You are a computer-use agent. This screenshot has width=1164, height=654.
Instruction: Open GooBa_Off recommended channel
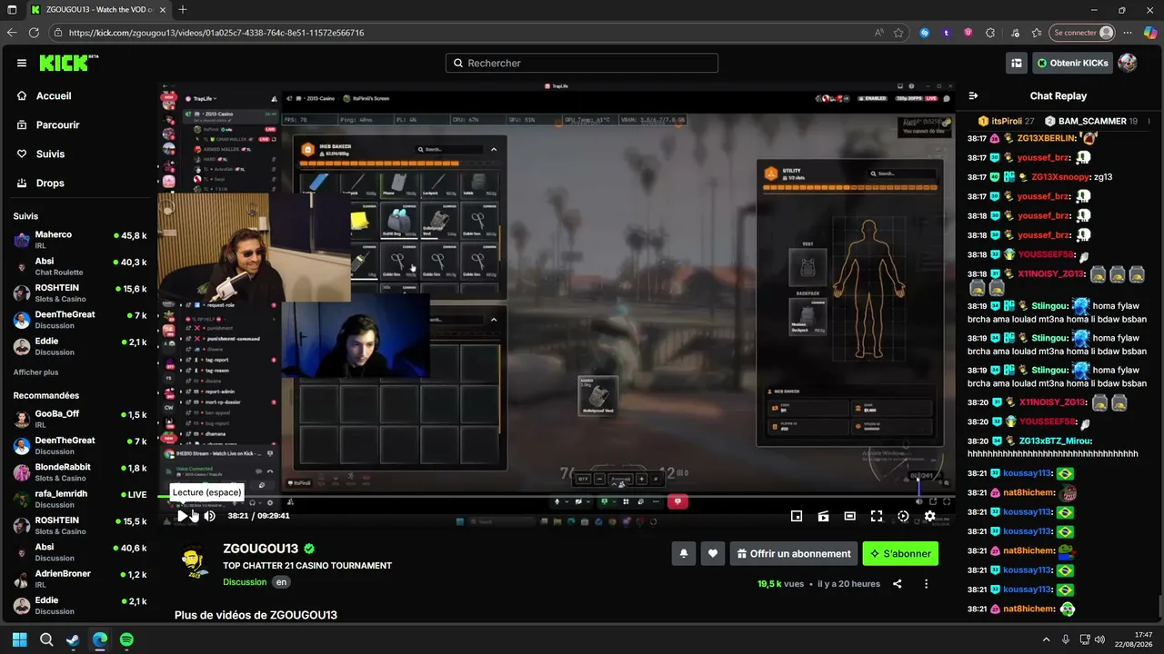pos(80,420)
